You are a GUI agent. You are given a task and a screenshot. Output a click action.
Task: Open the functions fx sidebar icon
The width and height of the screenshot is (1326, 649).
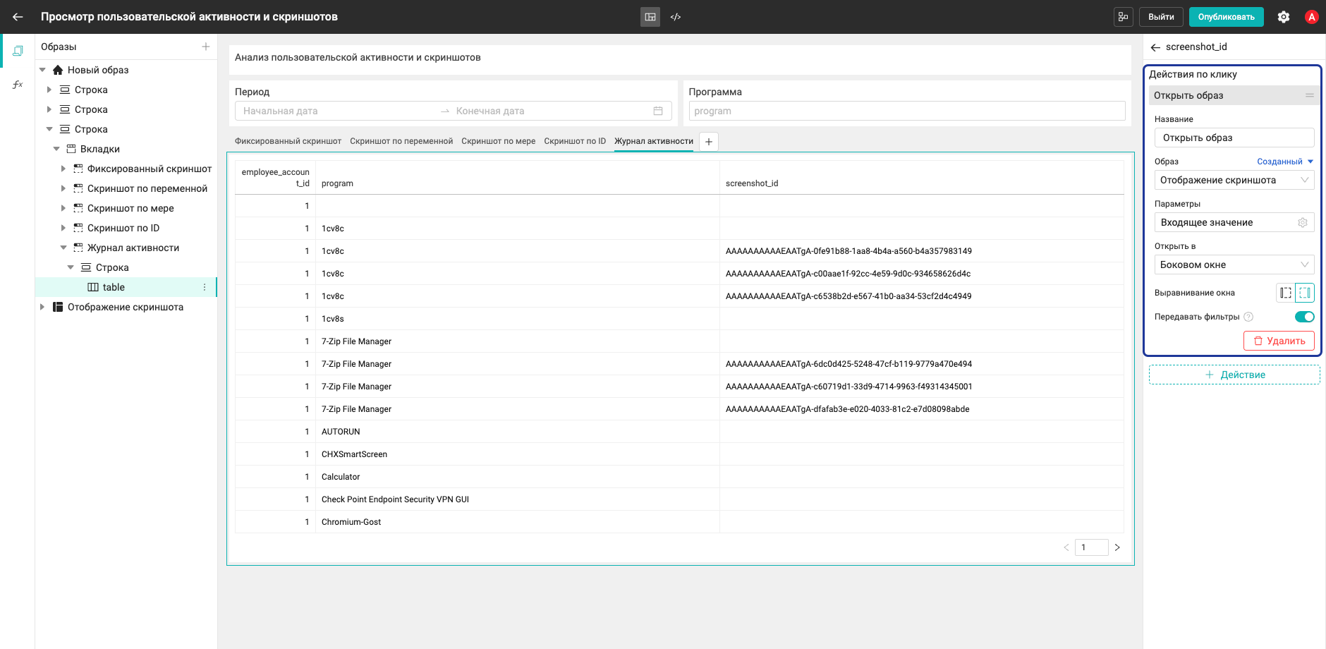coord(18,85)
